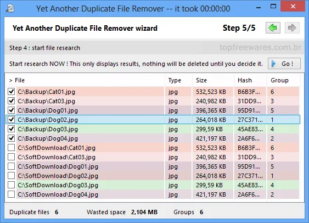Select the C:\SoftDownload\Dog04.jpg file name
The image size is (309, 223).
(58, 194)
